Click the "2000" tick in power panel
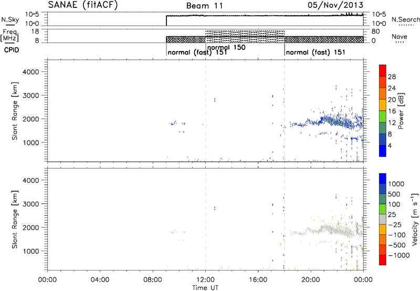Screen dimensions: 420x291 pyautogui.click(x=30, y=119)
